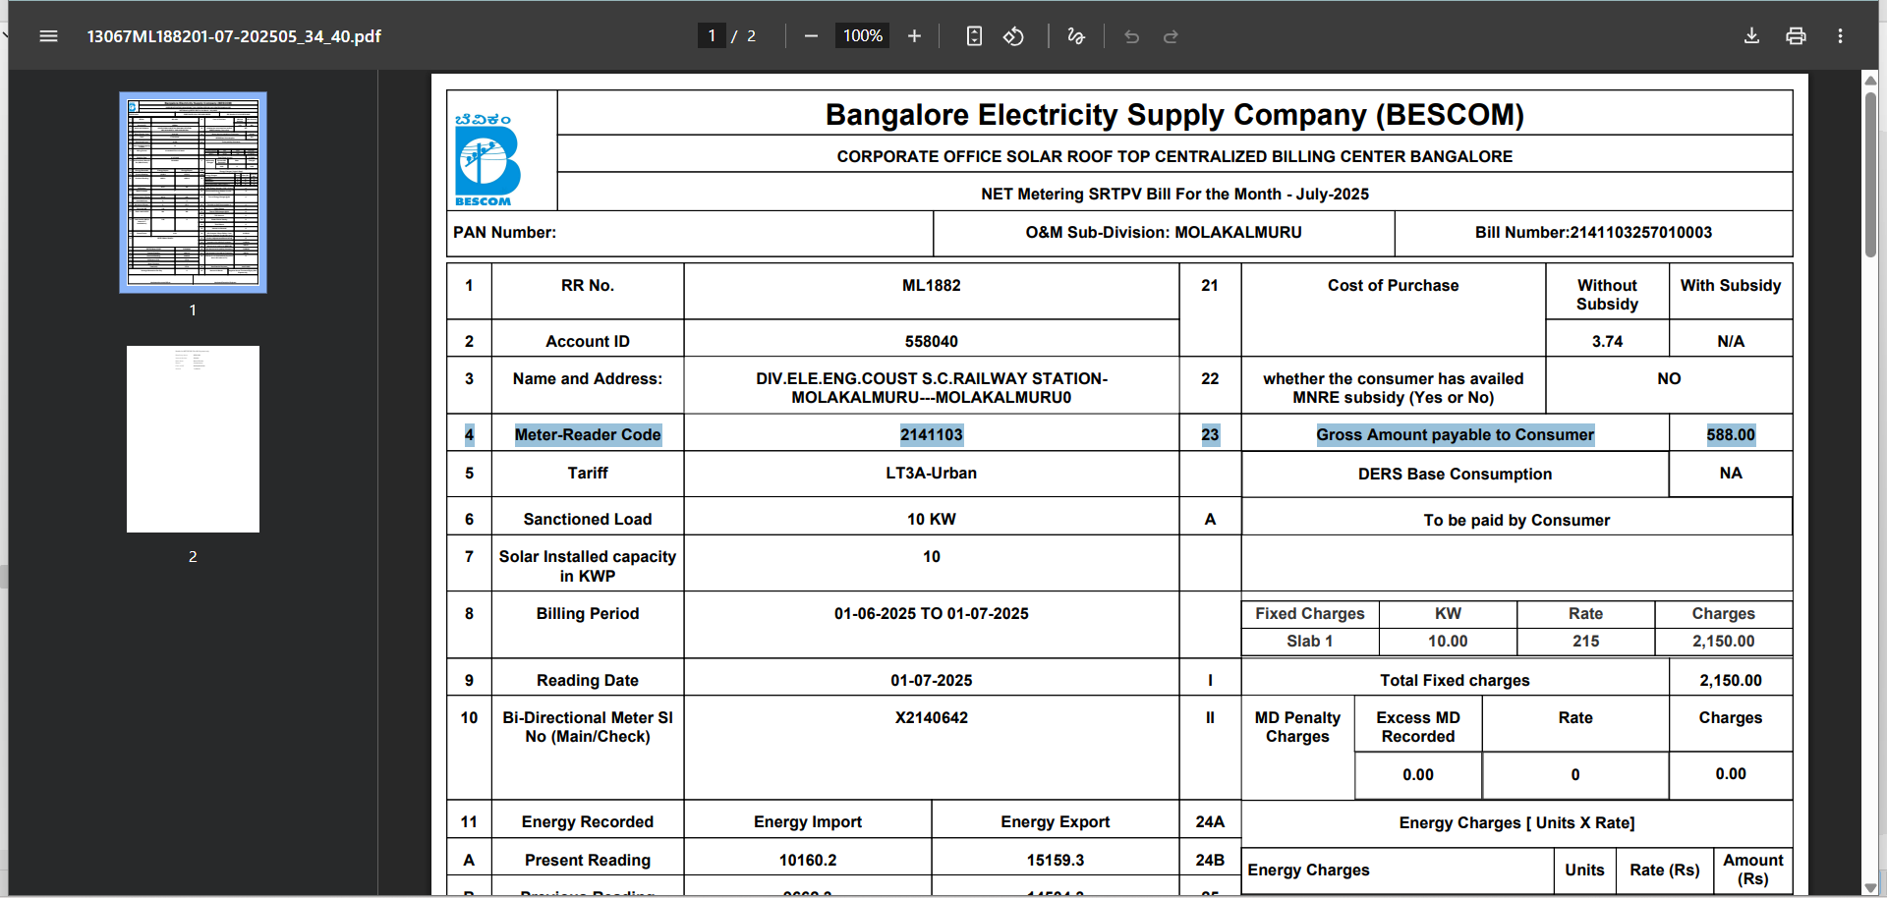Click Cost of Purchase value 3.74

pos(1608,342)
